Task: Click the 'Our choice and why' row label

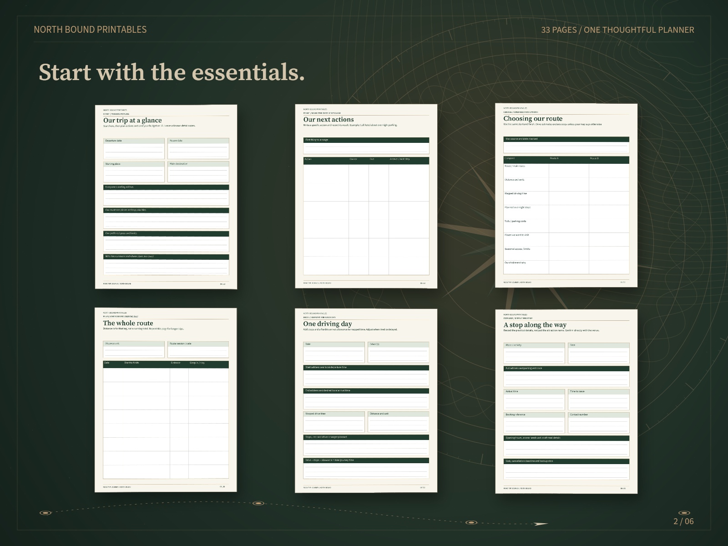Action: click(515, 263)
